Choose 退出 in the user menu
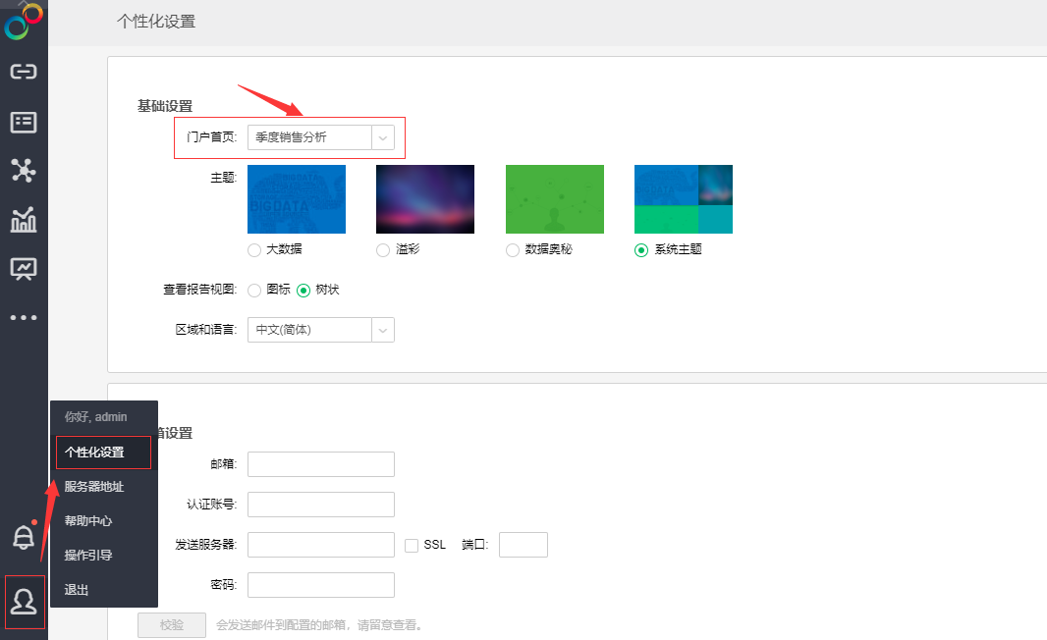 click(77, 590)
